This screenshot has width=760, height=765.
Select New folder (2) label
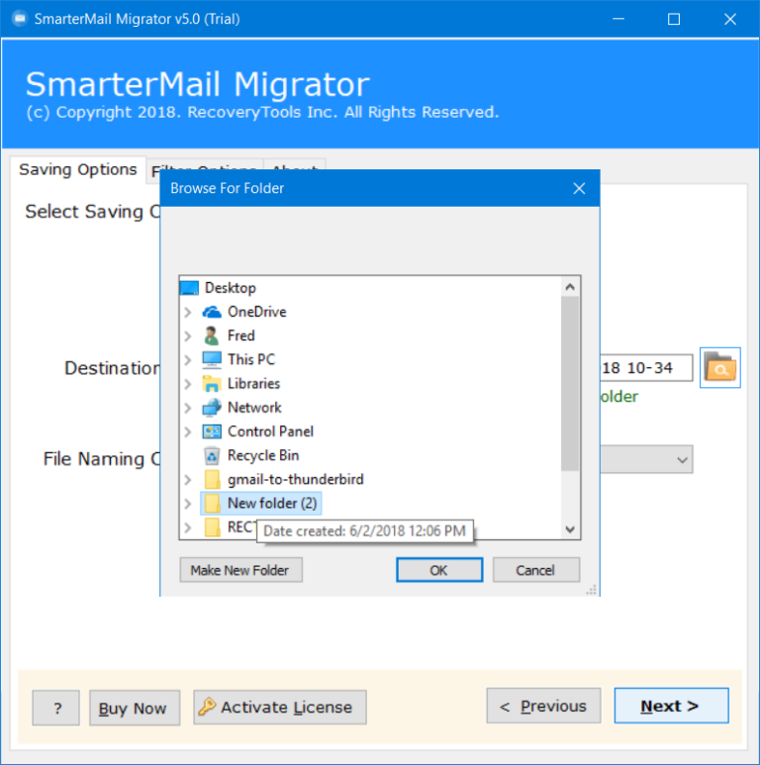click(x=272, y=503)
